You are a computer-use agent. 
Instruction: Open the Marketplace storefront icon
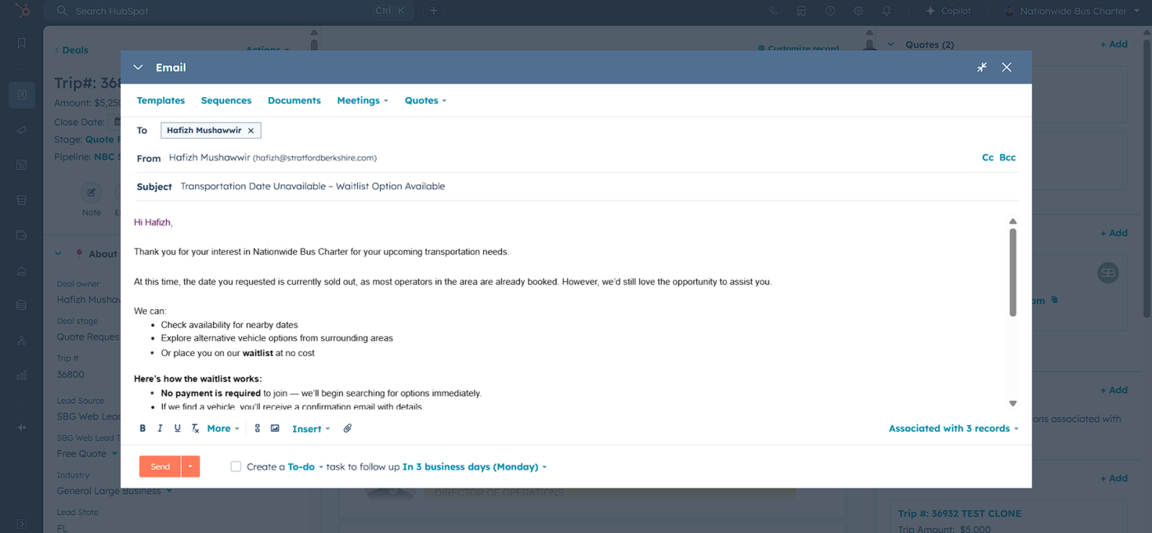click(801, 11)
